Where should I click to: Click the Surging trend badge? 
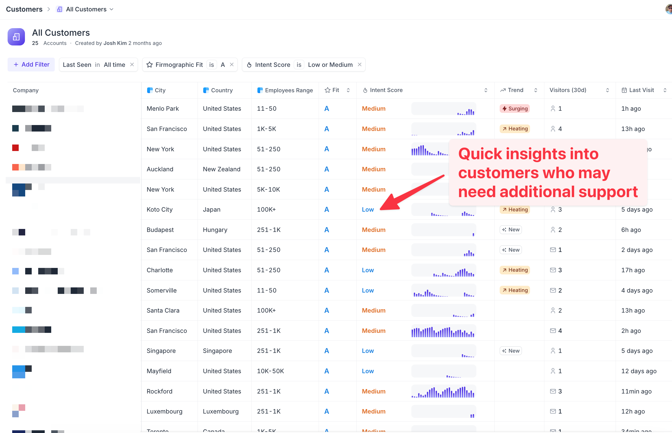click(x=515, y=109)
